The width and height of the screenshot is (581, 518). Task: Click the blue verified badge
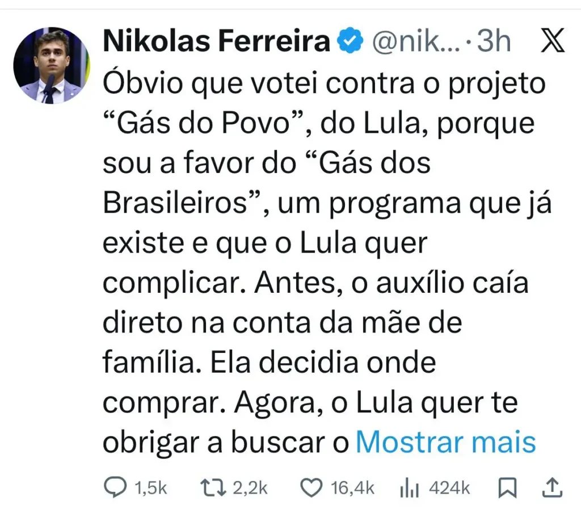pos(349,40)
